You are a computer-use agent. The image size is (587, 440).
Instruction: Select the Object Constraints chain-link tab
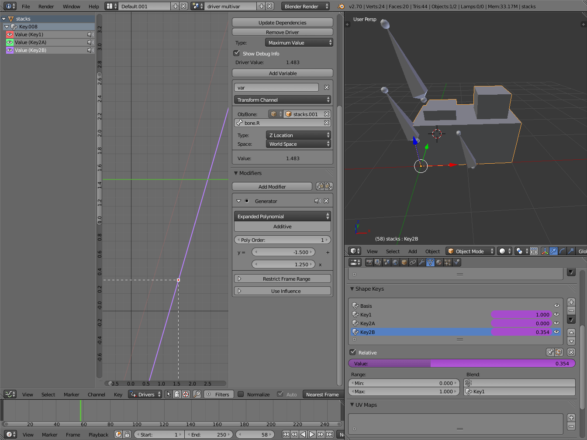413,262
